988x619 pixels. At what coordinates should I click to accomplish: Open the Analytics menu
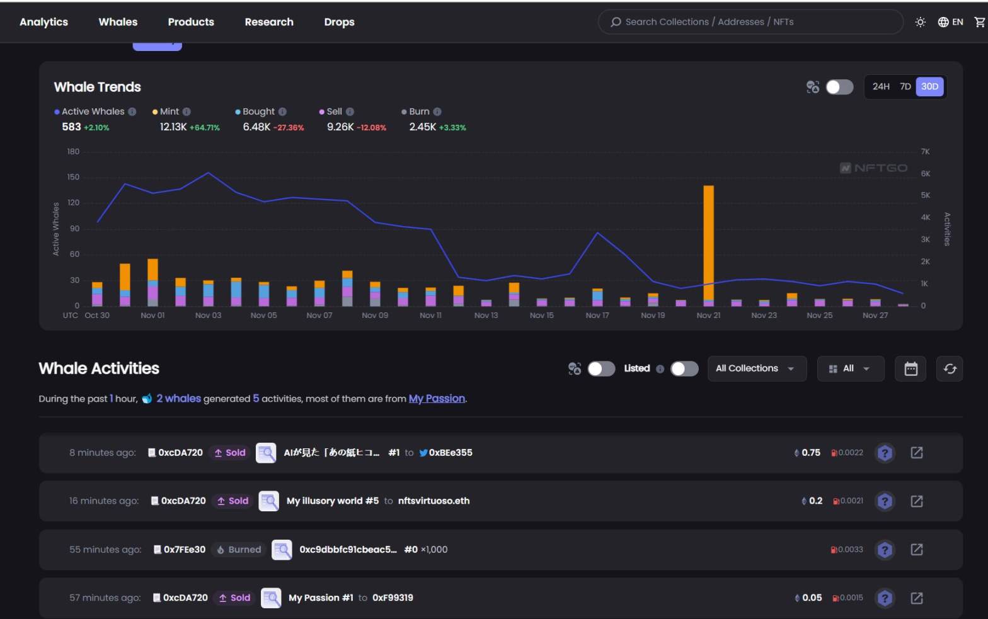coord(43,22)
